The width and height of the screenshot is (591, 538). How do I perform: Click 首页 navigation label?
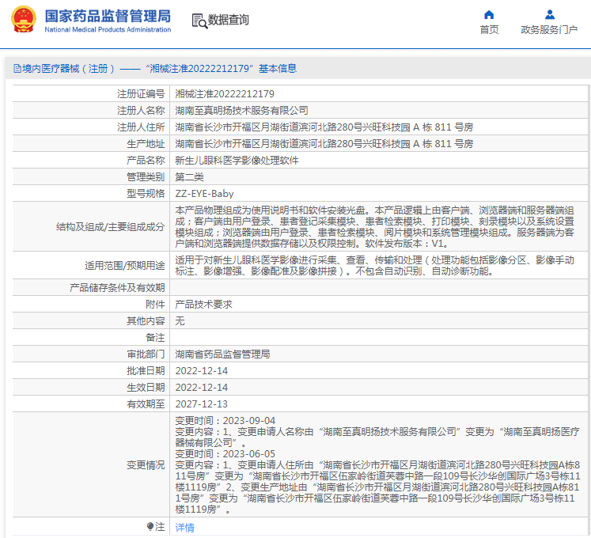(x=489, y=29)
